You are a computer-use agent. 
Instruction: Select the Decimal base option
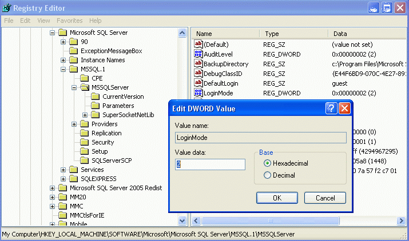click(267, 175)
